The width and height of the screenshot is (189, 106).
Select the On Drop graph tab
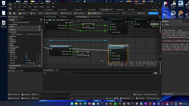coord(63,17)
